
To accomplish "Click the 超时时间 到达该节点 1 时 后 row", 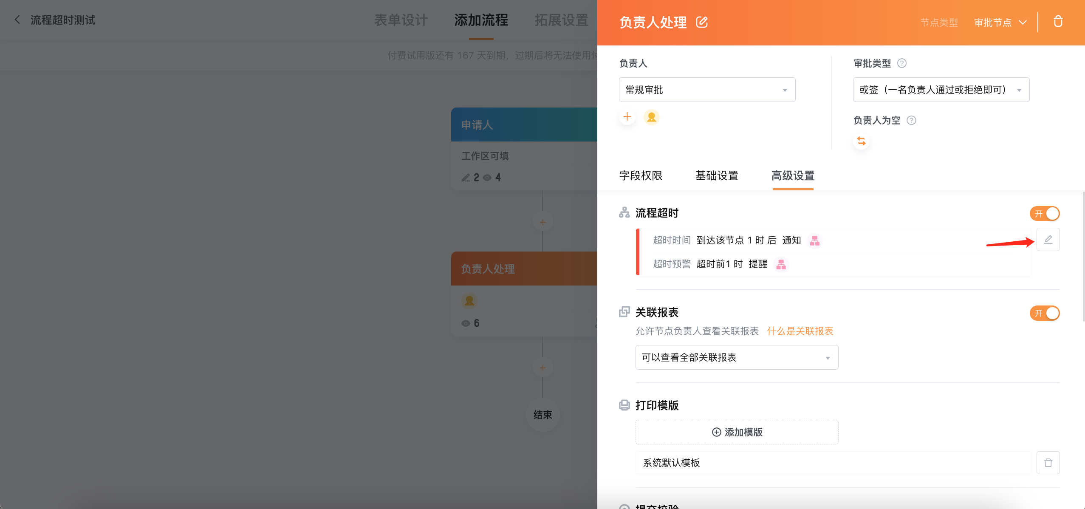I will 835,240.
